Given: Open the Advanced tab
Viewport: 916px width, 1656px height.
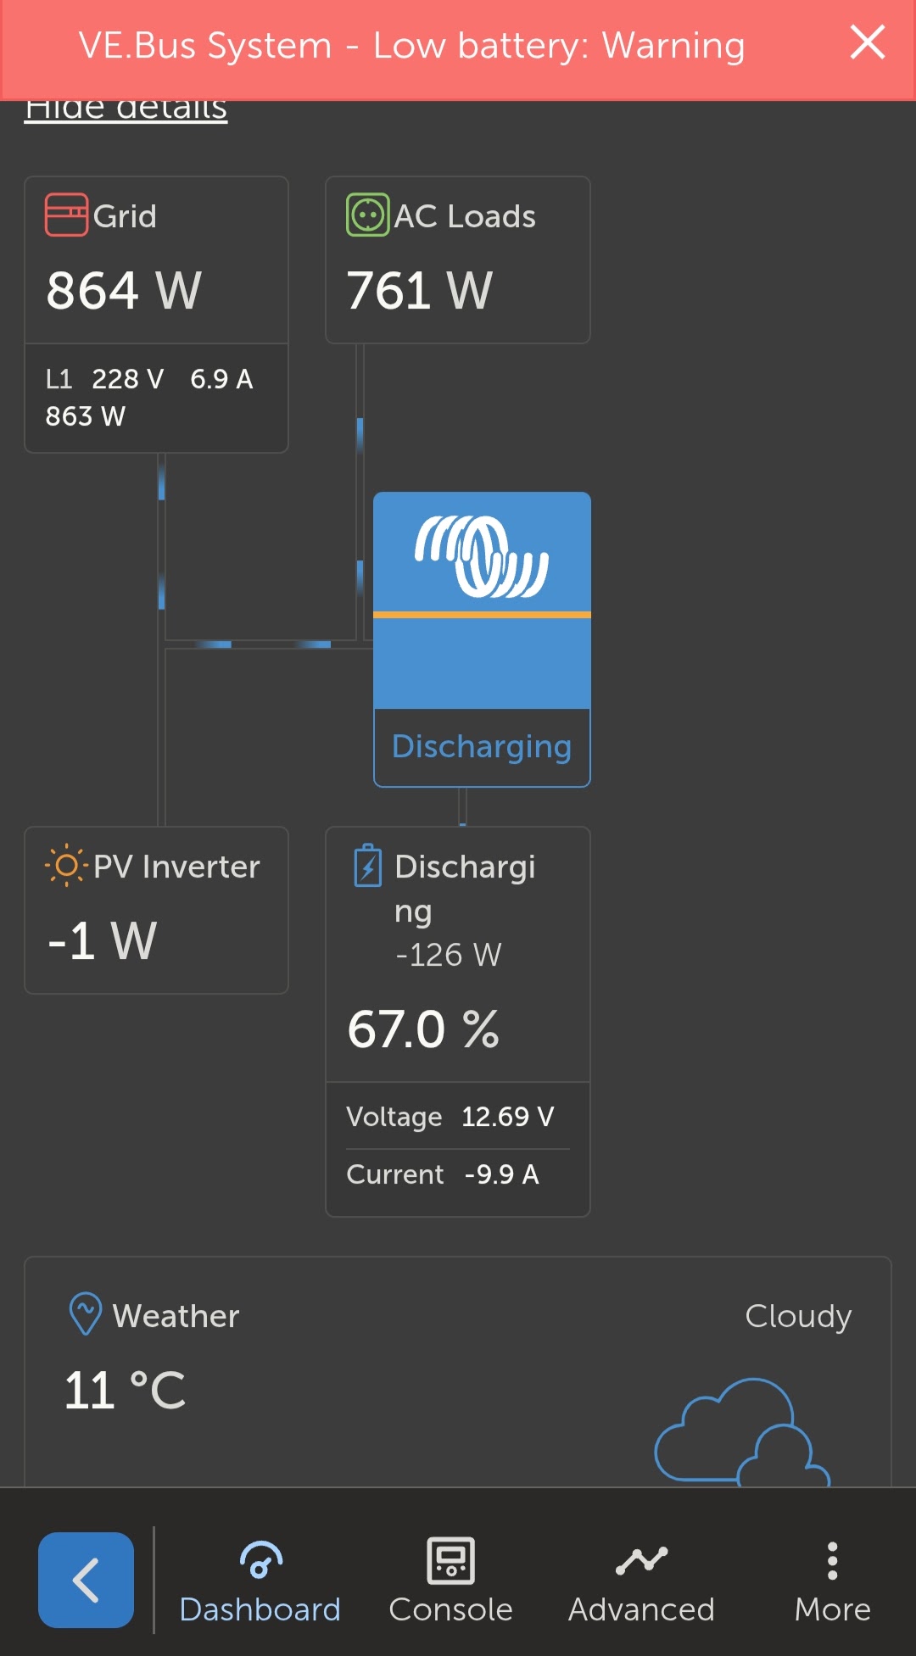Looking at the screenshot, I should (641, 1581).
